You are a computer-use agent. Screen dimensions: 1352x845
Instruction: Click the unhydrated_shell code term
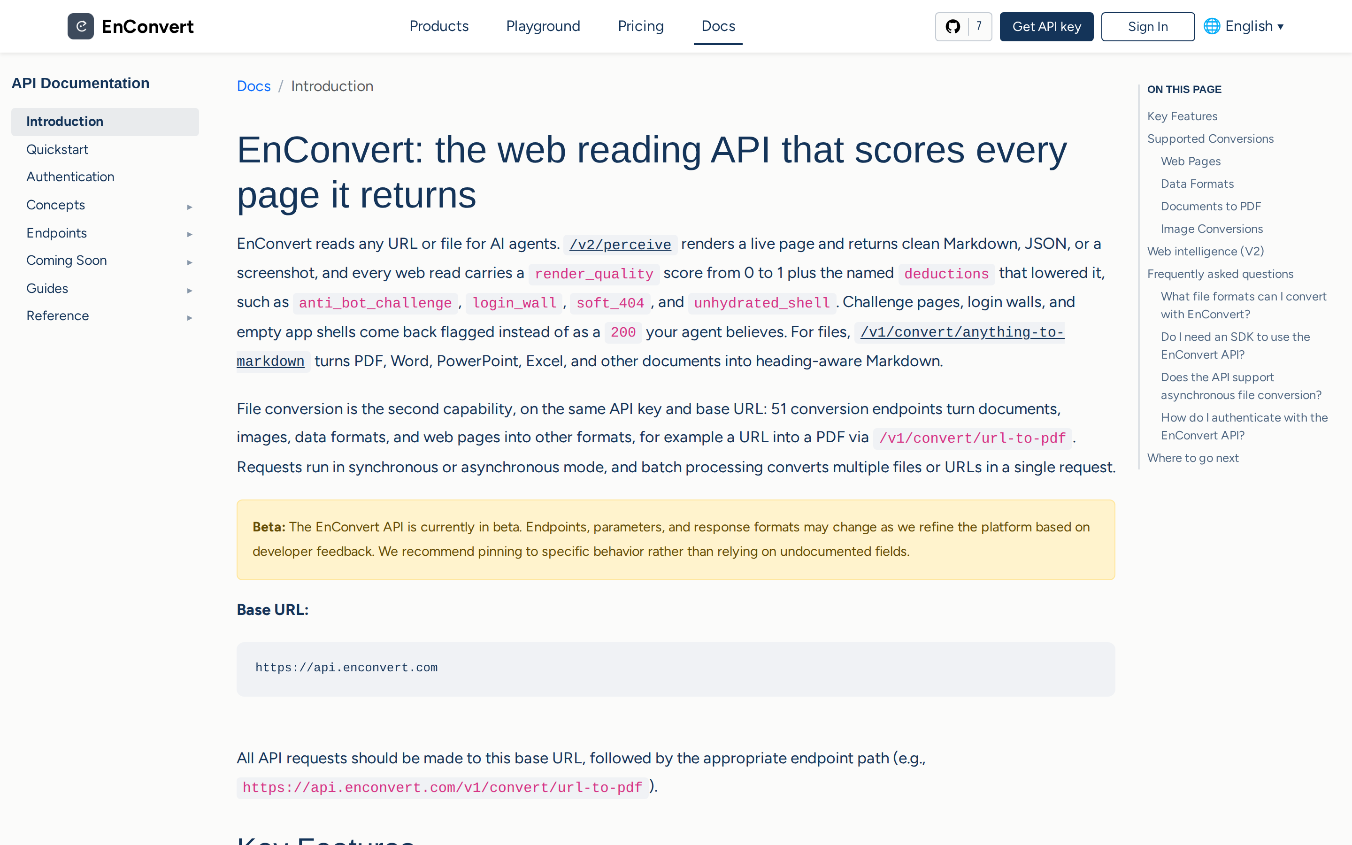coord(762,303)
